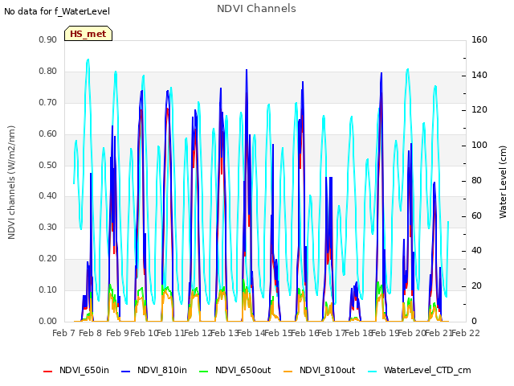The width and height of the screenshot is (514, 386).
Task: Click the cyan WaterLevel_CTD_cm legend swatch
Action: (x=372, y=372)
